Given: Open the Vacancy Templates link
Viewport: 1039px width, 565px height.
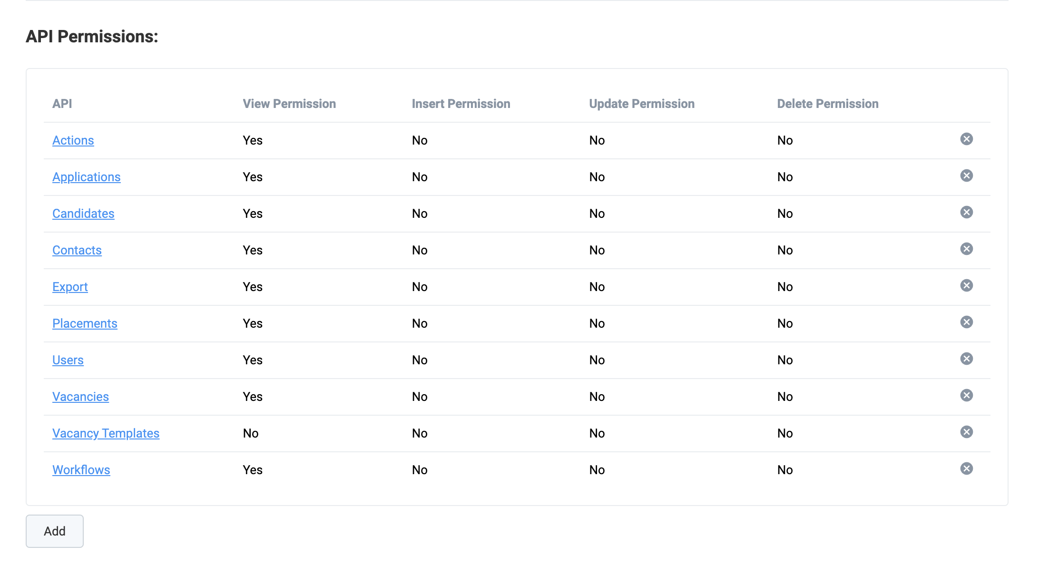Looking at the screenshot, I should (106, 433).
